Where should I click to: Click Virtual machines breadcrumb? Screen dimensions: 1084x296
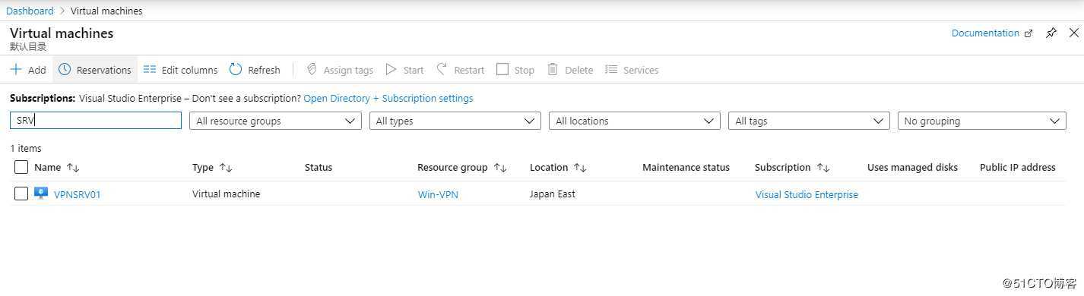[x=106, y=11]
